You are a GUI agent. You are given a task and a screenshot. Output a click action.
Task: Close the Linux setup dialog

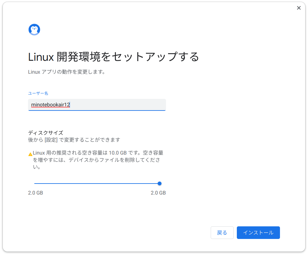pyautogui.click(x=299, y=8)
